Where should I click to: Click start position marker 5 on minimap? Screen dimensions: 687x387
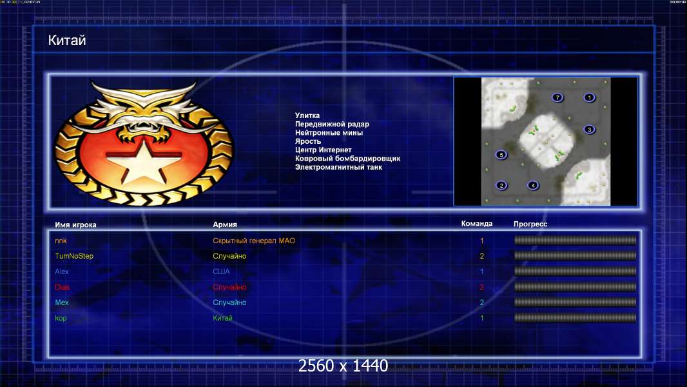[x=501, y=155]
